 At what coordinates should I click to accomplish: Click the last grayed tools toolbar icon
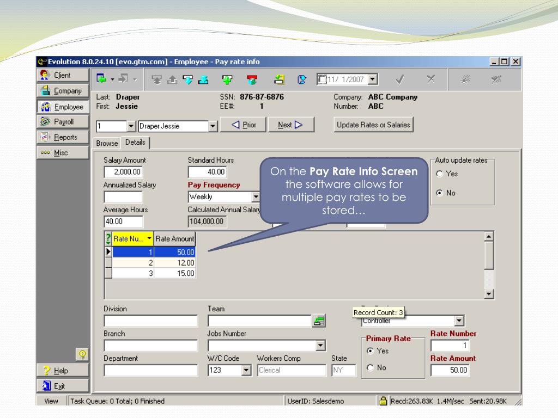click(496, 79)
